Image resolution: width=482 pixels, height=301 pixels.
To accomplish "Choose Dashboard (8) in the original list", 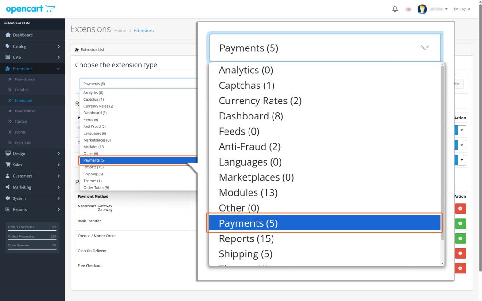I will (x=95, y=113).
